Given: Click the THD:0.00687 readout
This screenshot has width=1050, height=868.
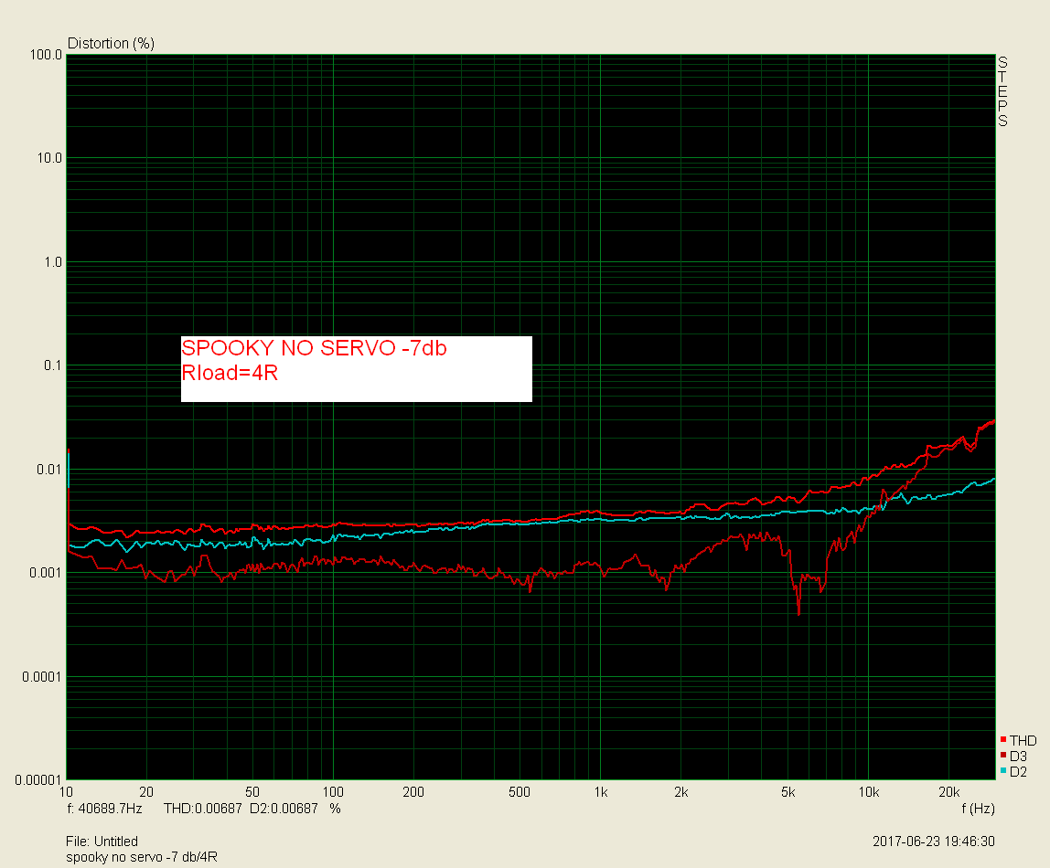Looking at the screenshot, I should click(203, 809).
